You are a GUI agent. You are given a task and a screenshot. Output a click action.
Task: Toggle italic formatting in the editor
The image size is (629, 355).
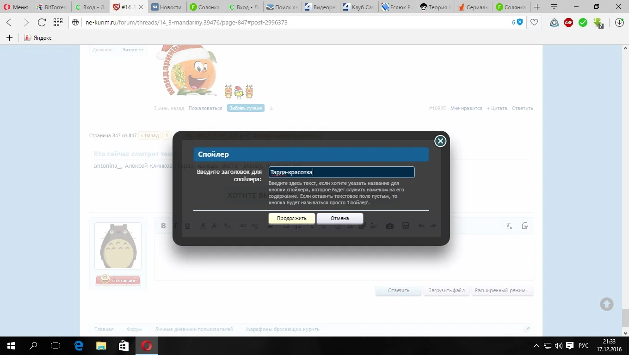click(175, 226)
